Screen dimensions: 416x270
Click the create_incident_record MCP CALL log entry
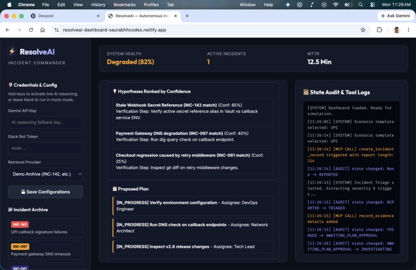350,155
